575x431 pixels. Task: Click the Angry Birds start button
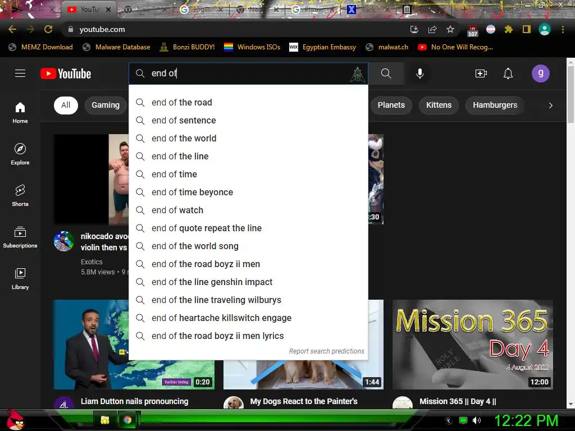click(x=15, y=420)
